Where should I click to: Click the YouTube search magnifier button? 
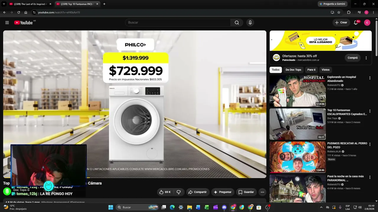(x=237, y=23)
